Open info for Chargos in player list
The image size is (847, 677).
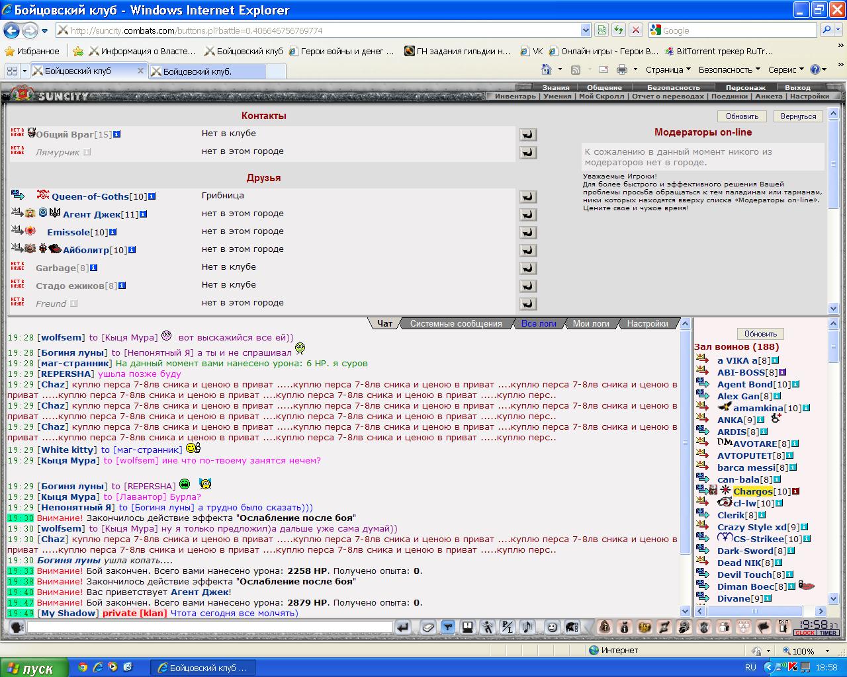click(x=795, y=491)
